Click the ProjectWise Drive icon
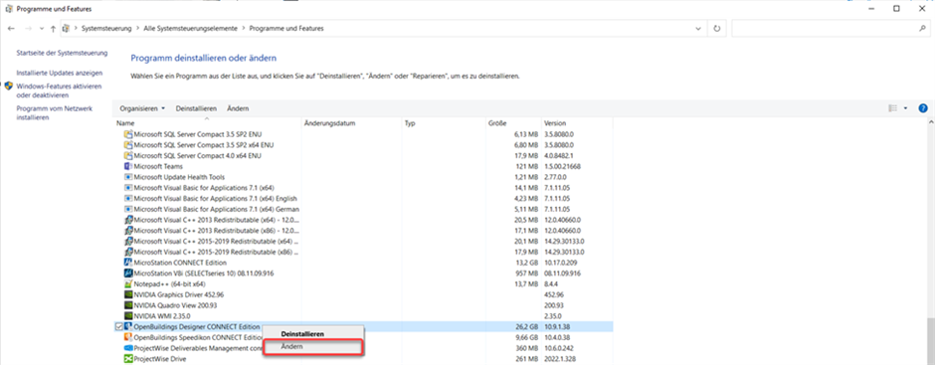Viewport: 935px width, 365px height. [x=127, y=359]
